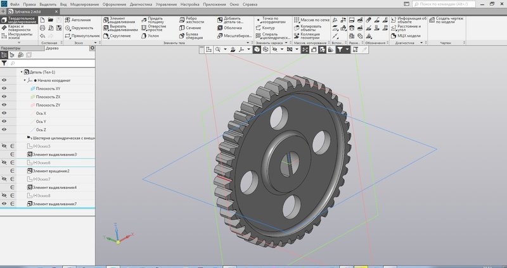507x268 pixels.
Task: Activate the Ребро жесткости rib tool
Action: click(x=192, y=20)
